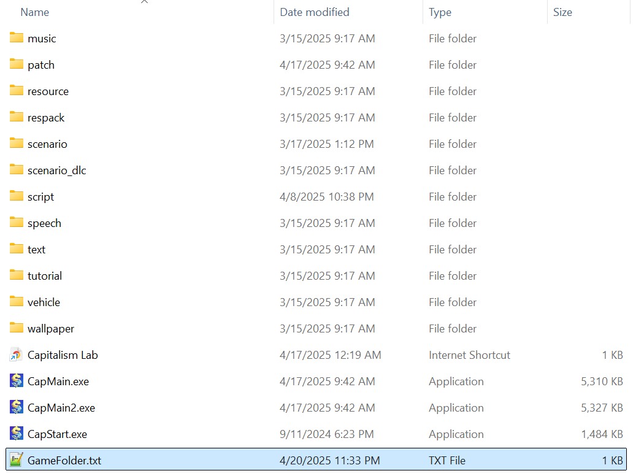
Task: Click the CapStart.exe launcher icon
Action: [17, 434]
